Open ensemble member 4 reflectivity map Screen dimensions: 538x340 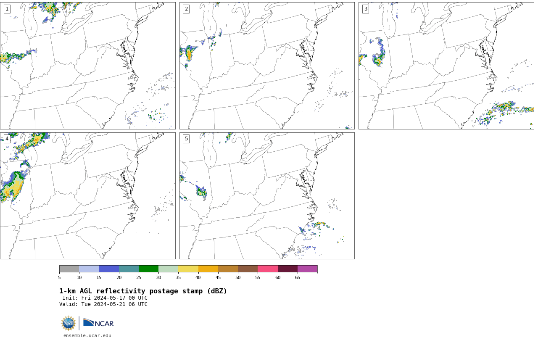pos(88,196)
